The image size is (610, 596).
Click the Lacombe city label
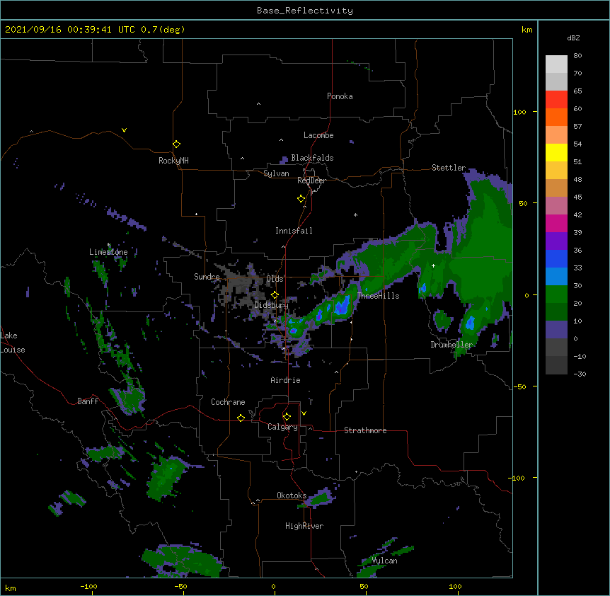(x=318, y=135)
